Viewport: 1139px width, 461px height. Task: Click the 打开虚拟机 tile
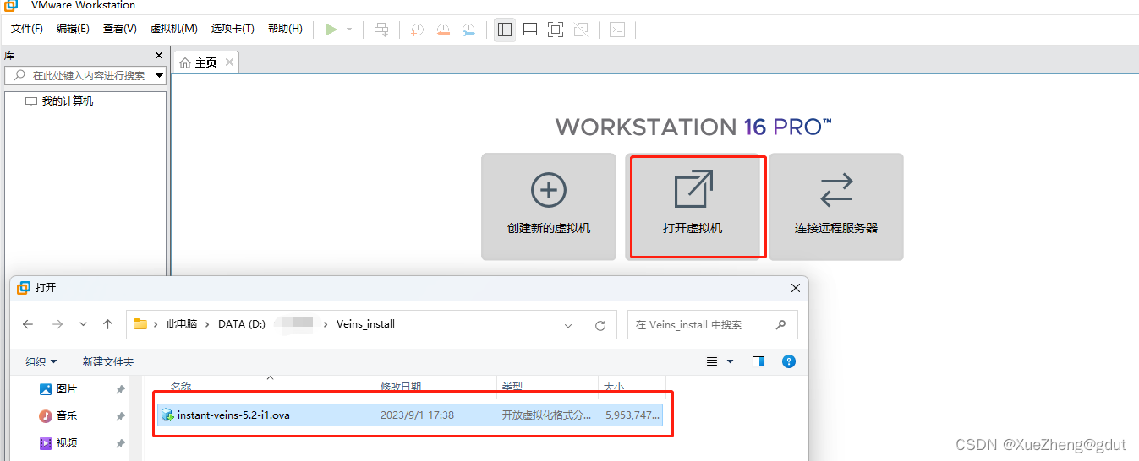coord(693,206)
